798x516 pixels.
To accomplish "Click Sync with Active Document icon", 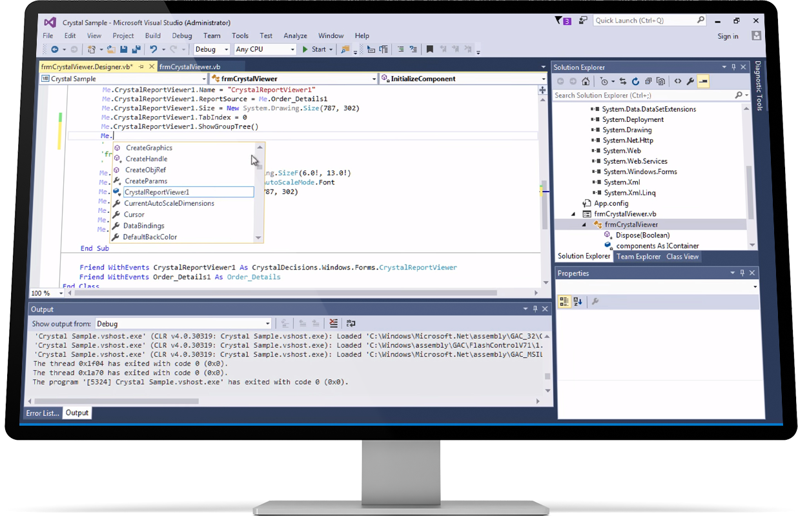I will tap(623, 81).
